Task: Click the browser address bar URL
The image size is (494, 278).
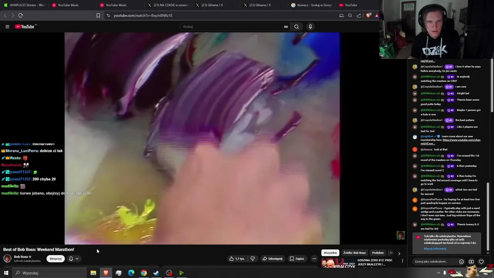Action: click(x=143, y=15)
